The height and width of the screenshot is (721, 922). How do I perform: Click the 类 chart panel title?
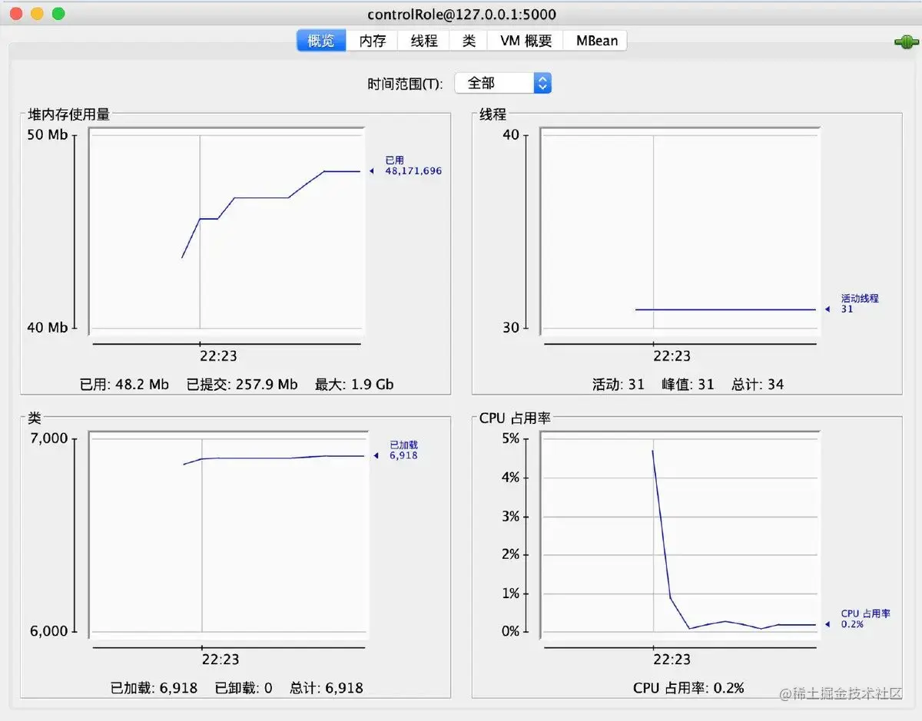coord(35,418)
